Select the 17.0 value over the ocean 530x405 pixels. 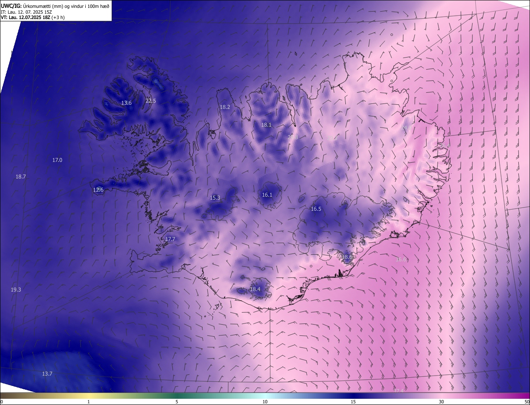[x=57, y=160]
